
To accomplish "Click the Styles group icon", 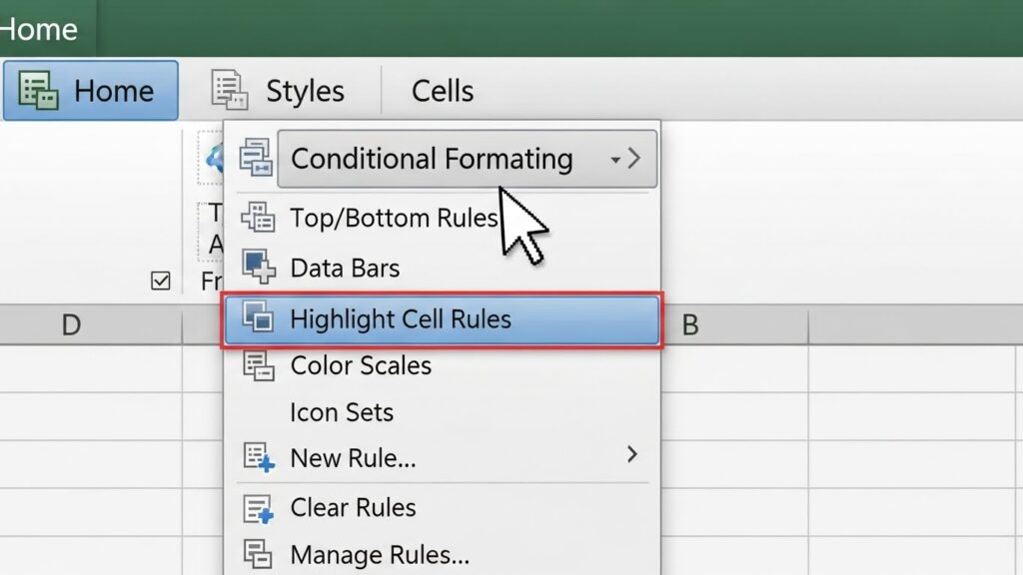I will coord(230,91).
